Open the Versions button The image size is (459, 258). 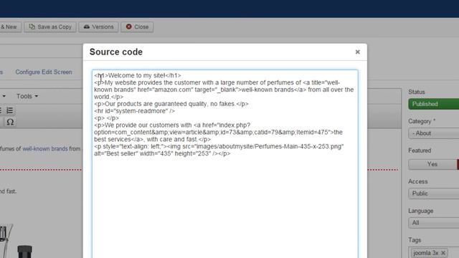(x=98, y=27)
